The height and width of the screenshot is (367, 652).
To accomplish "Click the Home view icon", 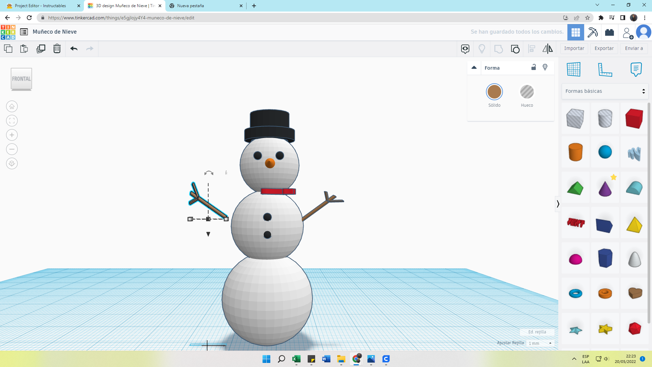I will (x=12, y=106).
